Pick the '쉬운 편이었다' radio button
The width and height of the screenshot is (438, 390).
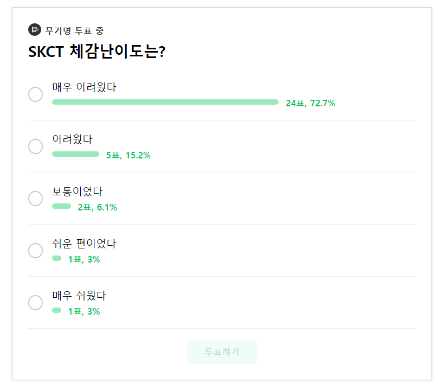tap(35, 250)
